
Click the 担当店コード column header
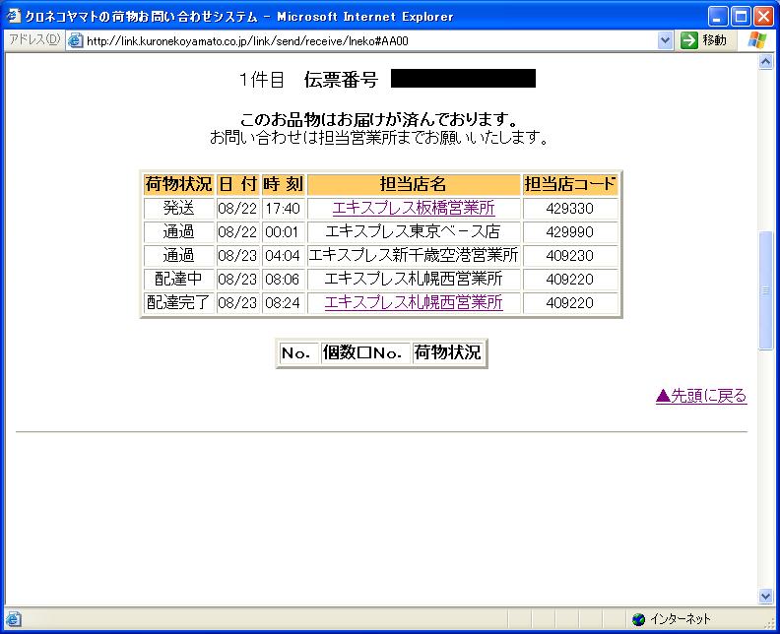click(570, 184)
